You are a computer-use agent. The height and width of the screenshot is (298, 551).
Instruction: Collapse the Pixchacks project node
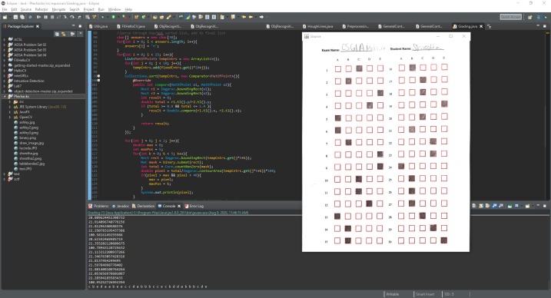click(4, 96)
